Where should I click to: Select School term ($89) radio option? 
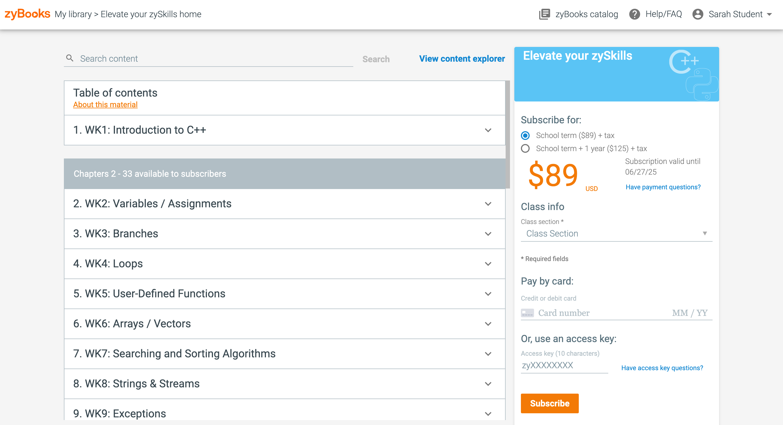(525, 135)
